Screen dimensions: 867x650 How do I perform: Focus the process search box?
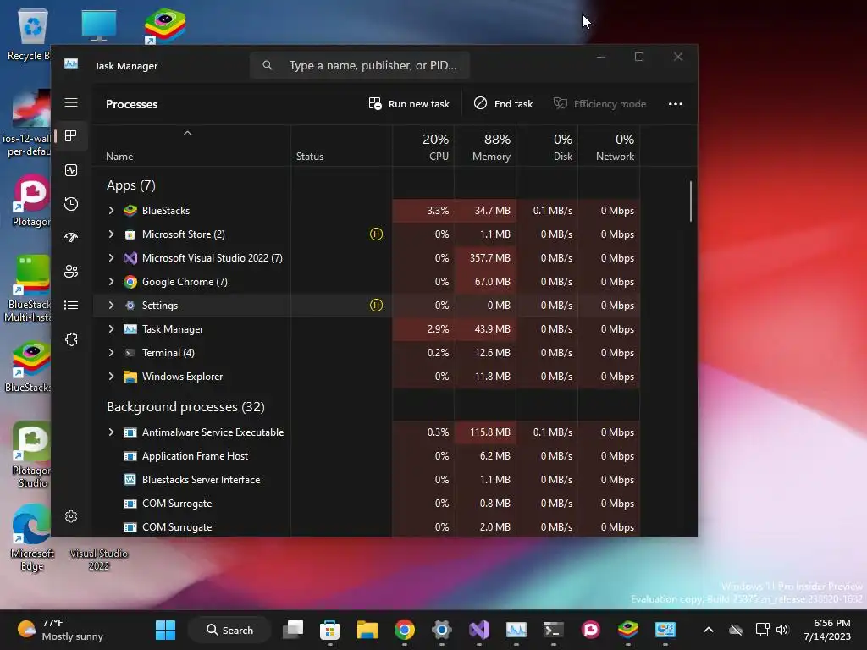[360, 66]
